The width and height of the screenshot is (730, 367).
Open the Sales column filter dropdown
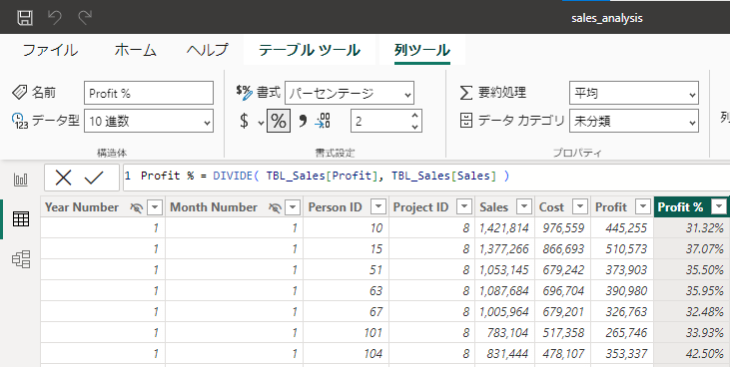(x=524, y=207)
